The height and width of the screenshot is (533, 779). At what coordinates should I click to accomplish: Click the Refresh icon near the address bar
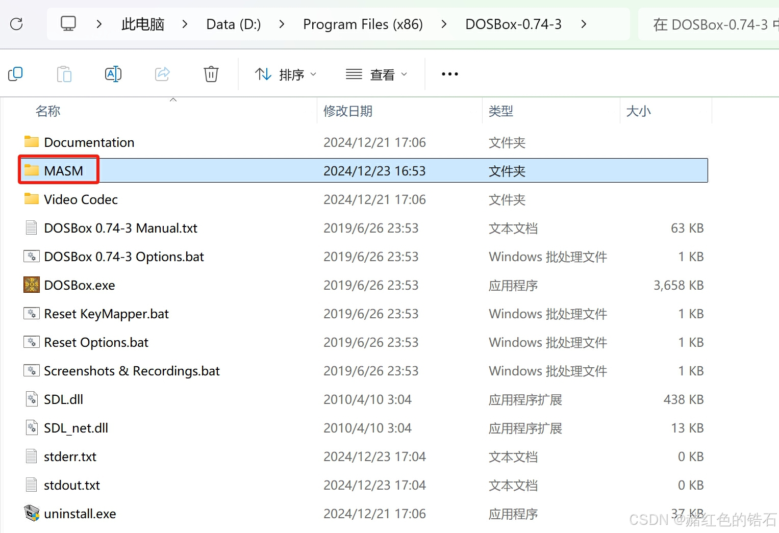click(x=17, y=23)
